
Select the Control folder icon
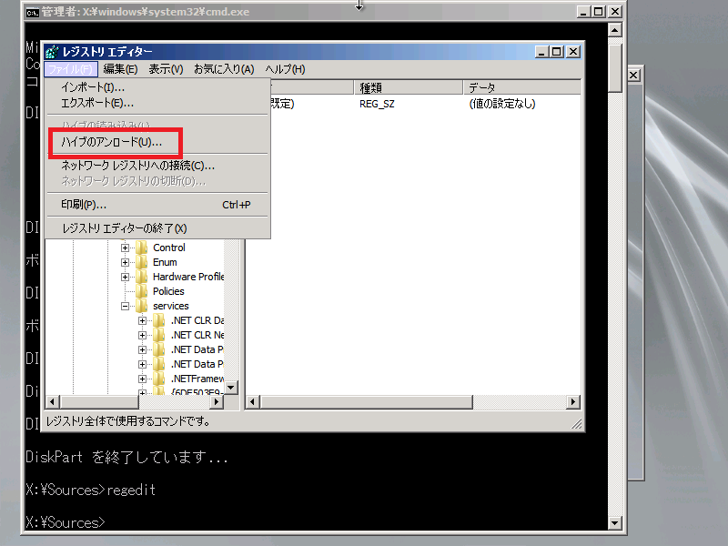pyautogui.click(x=142, y=248)
